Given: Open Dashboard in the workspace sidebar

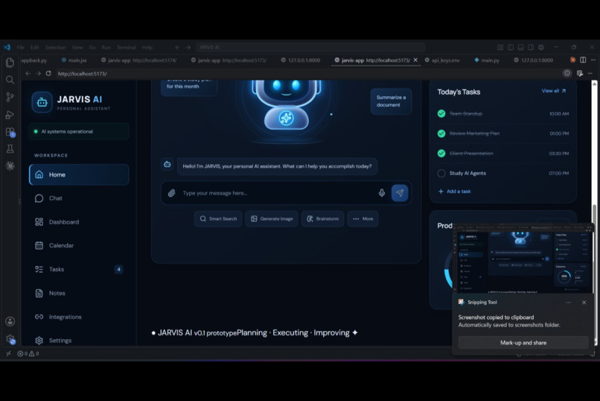Looking at the screenshot, I should tap(79, 222).
